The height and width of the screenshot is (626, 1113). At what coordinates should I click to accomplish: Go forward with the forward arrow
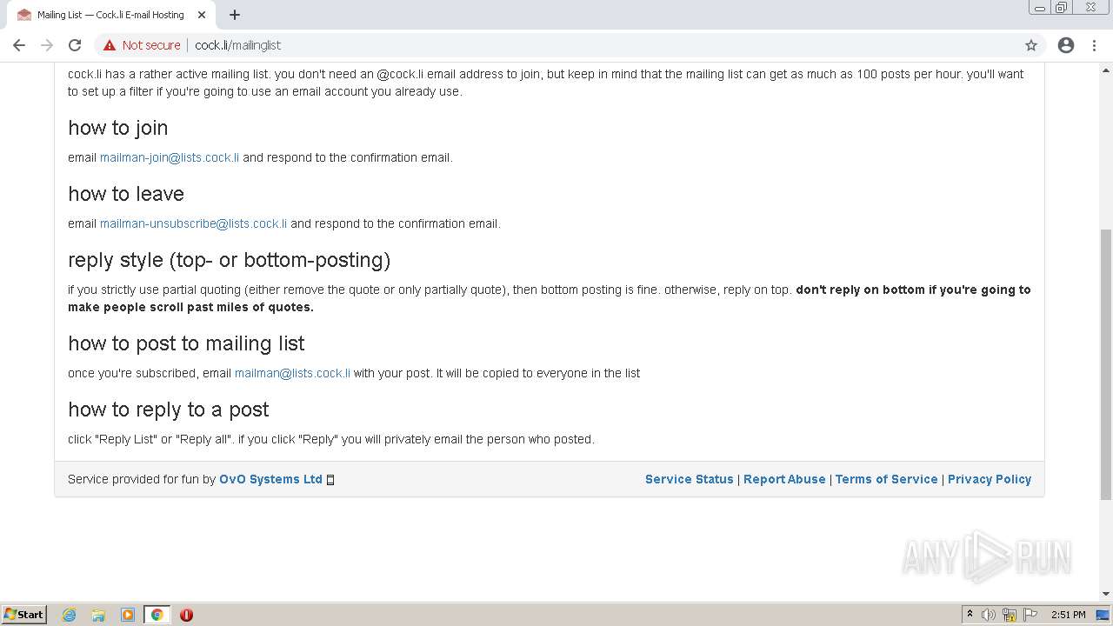tap(47, 45)
